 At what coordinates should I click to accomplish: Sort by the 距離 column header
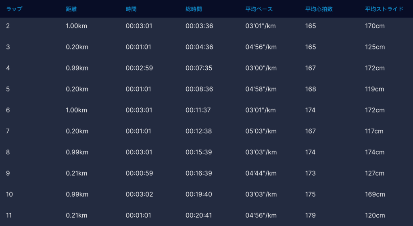(x=71, y=9)
